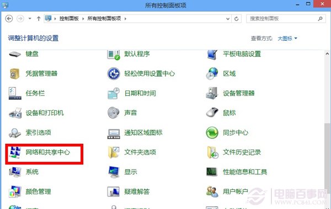Viewport: 331px width, 209px height.
Task: Click the 设备和打印机 link text
Action: [x=45, y=112]
